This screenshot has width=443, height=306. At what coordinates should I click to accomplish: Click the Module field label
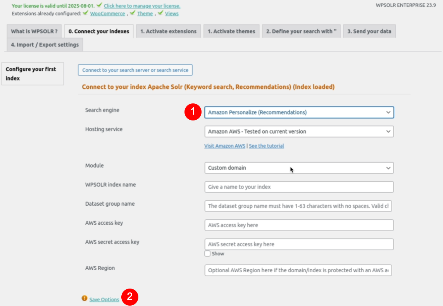pyautogui.click(x=94, y=165)
